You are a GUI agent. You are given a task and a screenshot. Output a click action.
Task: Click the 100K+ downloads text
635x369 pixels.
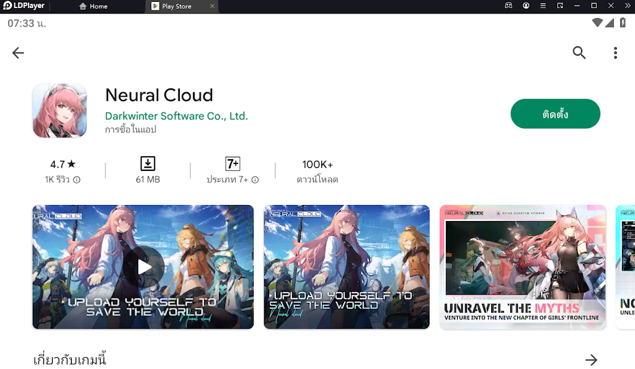click(317, 165)
